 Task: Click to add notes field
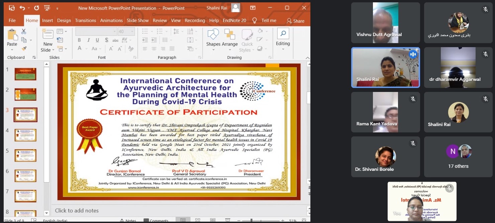(x=77, y=210)
